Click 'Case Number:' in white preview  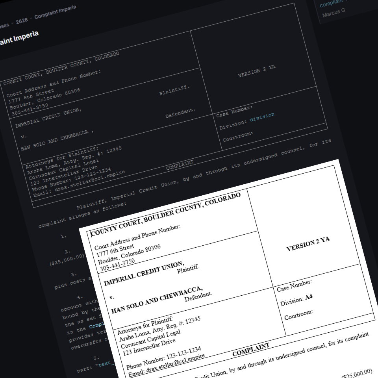pos(295,286)
